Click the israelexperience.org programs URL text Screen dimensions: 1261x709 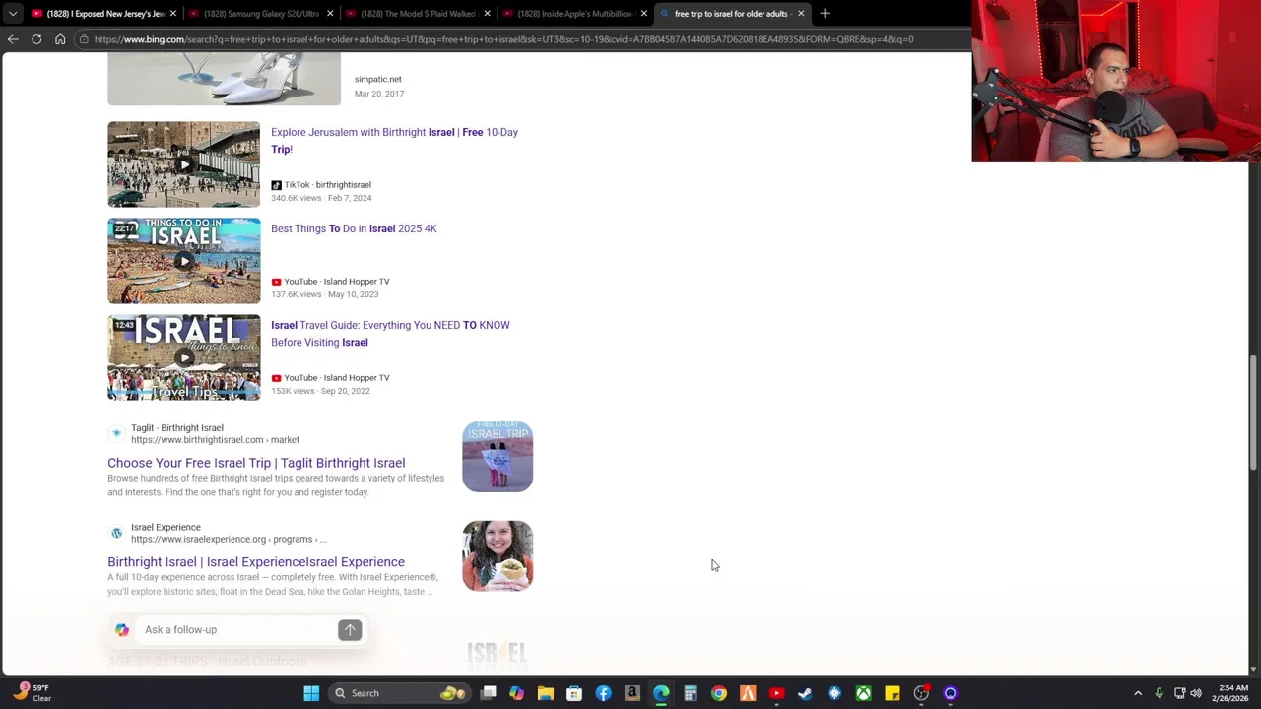(x=229, y=540)
